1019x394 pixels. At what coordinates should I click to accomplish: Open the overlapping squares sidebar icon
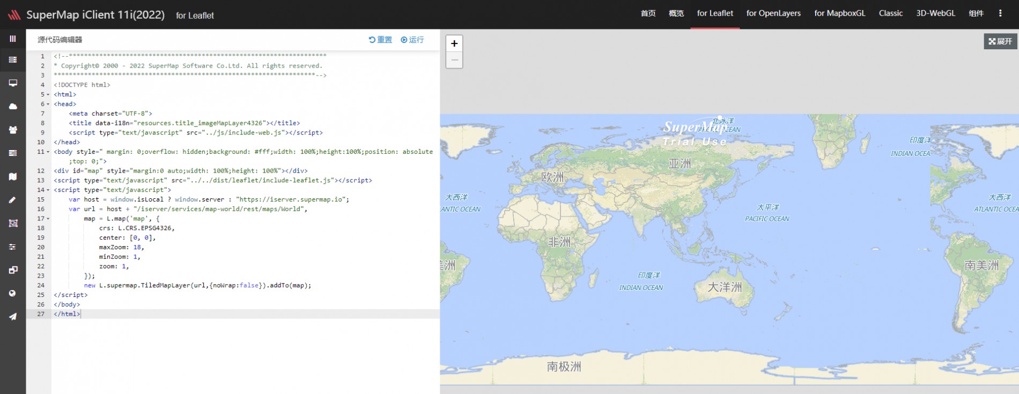coord(13,270)
